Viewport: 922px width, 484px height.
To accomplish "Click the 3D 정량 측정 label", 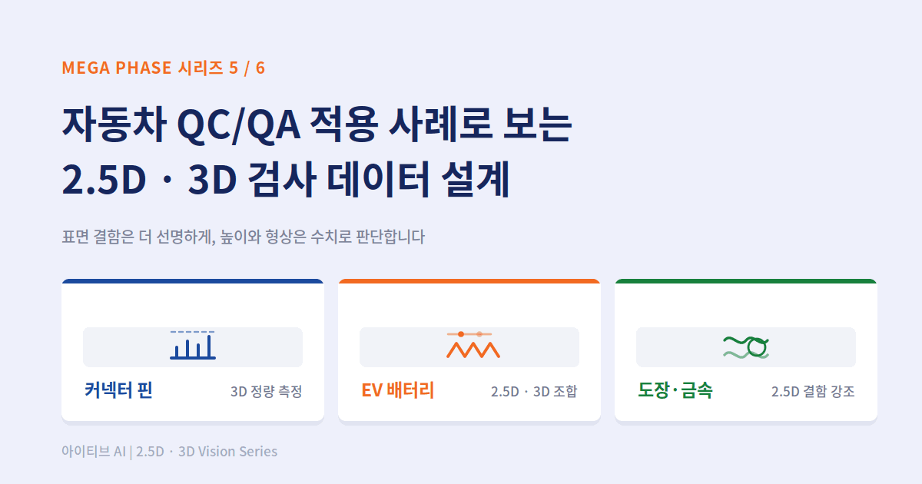I will pyautogui.click(x=266, y=392).
